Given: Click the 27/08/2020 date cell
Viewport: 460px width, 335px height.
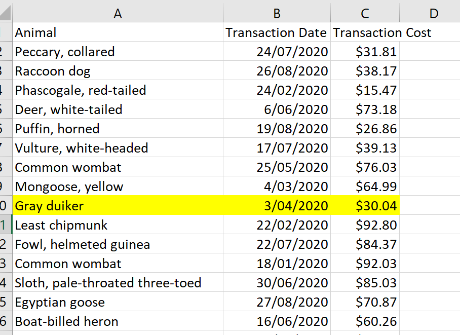Looking at the screenshot, I should point(276,302).
